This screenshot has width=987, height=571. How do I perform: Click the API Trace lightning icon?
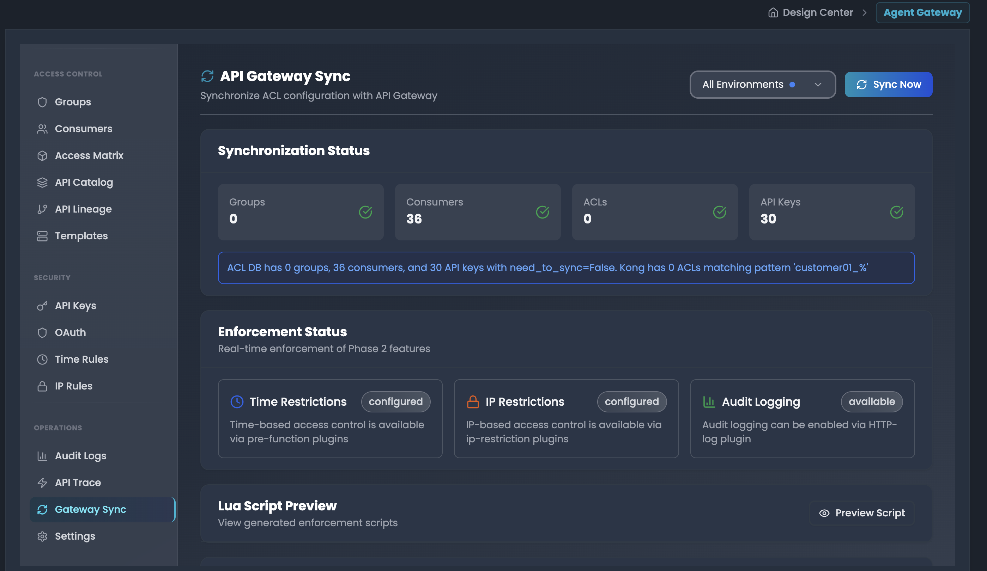42,483
